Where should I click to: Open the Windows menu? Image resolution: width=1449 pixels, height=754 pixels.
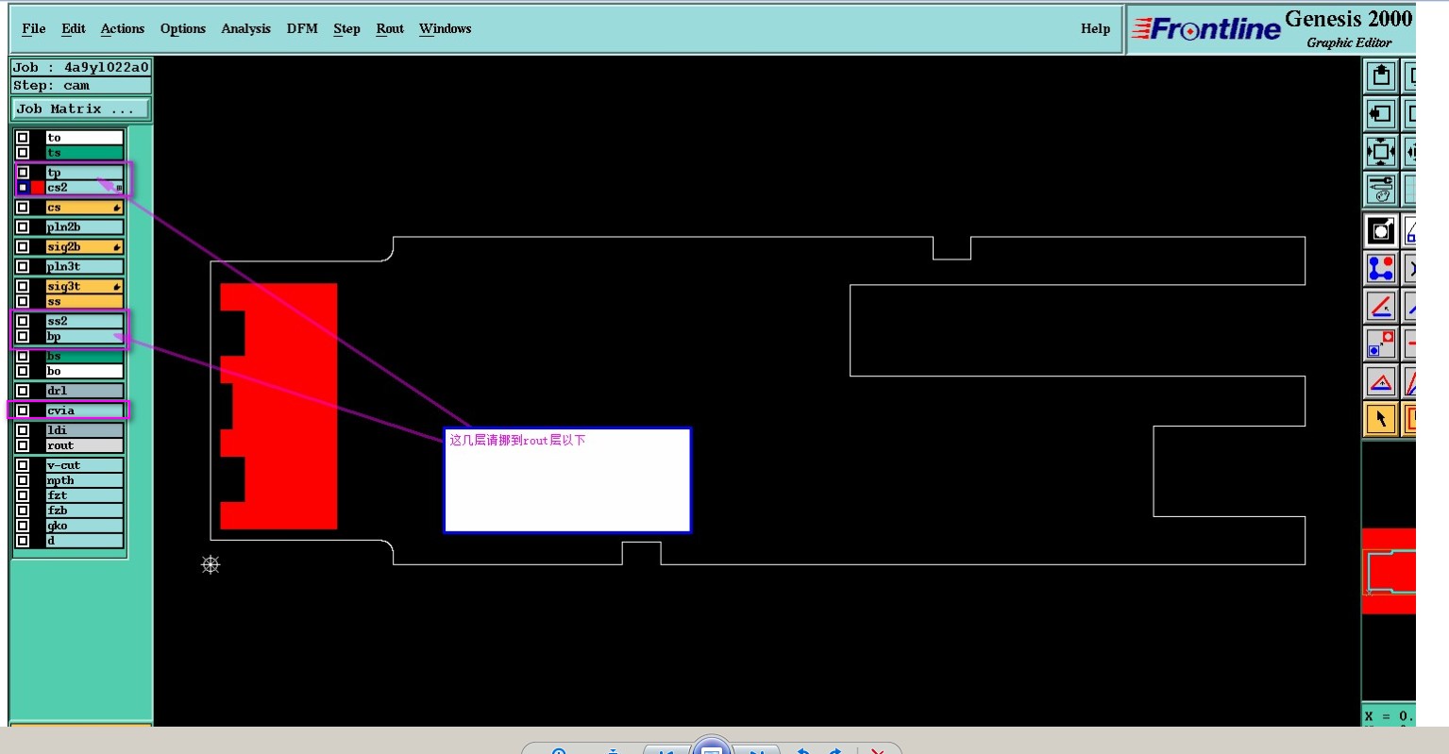(446, 29)
